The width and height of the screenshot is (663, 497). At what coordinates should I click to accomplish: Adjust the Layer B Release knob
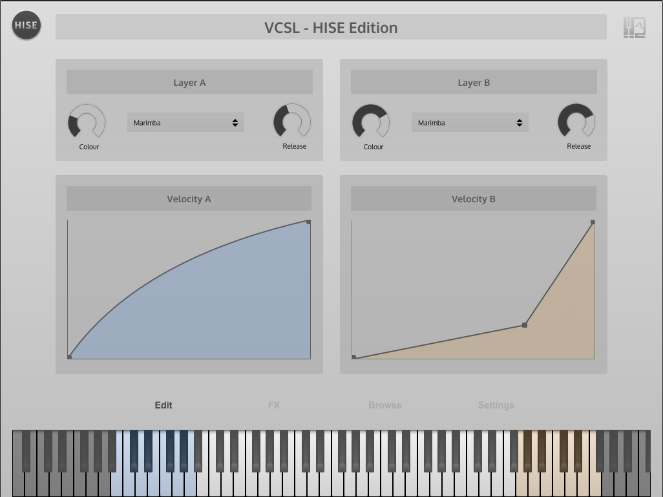point(576,121)
